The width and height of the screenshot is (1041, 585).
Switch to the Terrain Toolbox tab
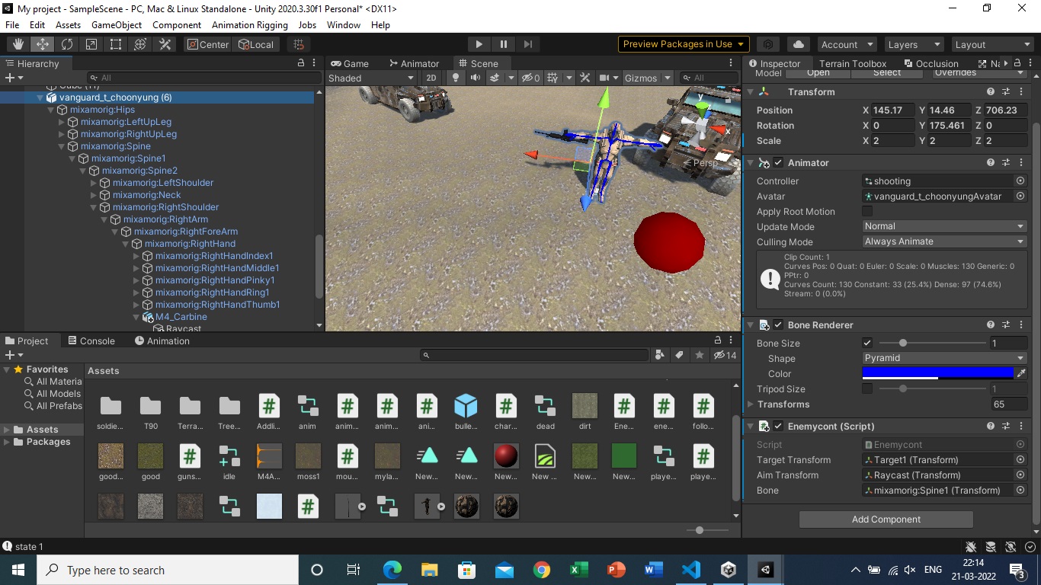coord(853,63)
